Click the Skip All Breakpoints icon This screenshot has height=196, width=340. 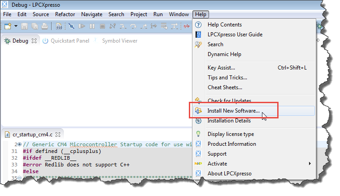[71, 26]
